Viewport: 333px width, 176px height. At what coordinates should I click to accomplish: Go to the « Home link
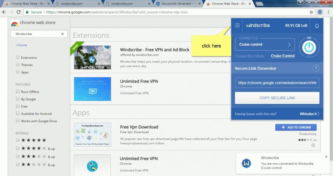click(x=21, y=45)
